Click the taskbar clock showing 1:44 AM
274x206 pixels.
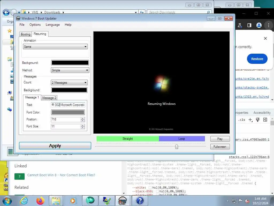[x=260, y=201]
